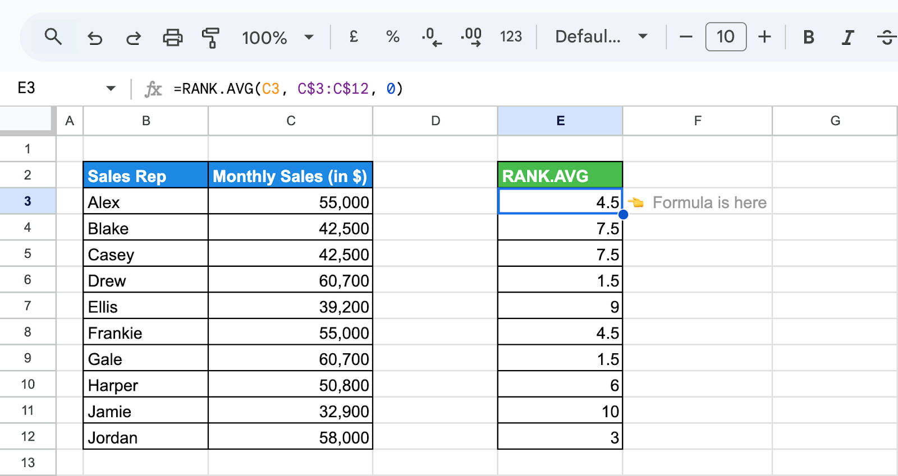Image resolution: width=898 pixels, height=476 pixels.
Task: Click the search menus magnifier icon
Action: (x=53, y=37)
